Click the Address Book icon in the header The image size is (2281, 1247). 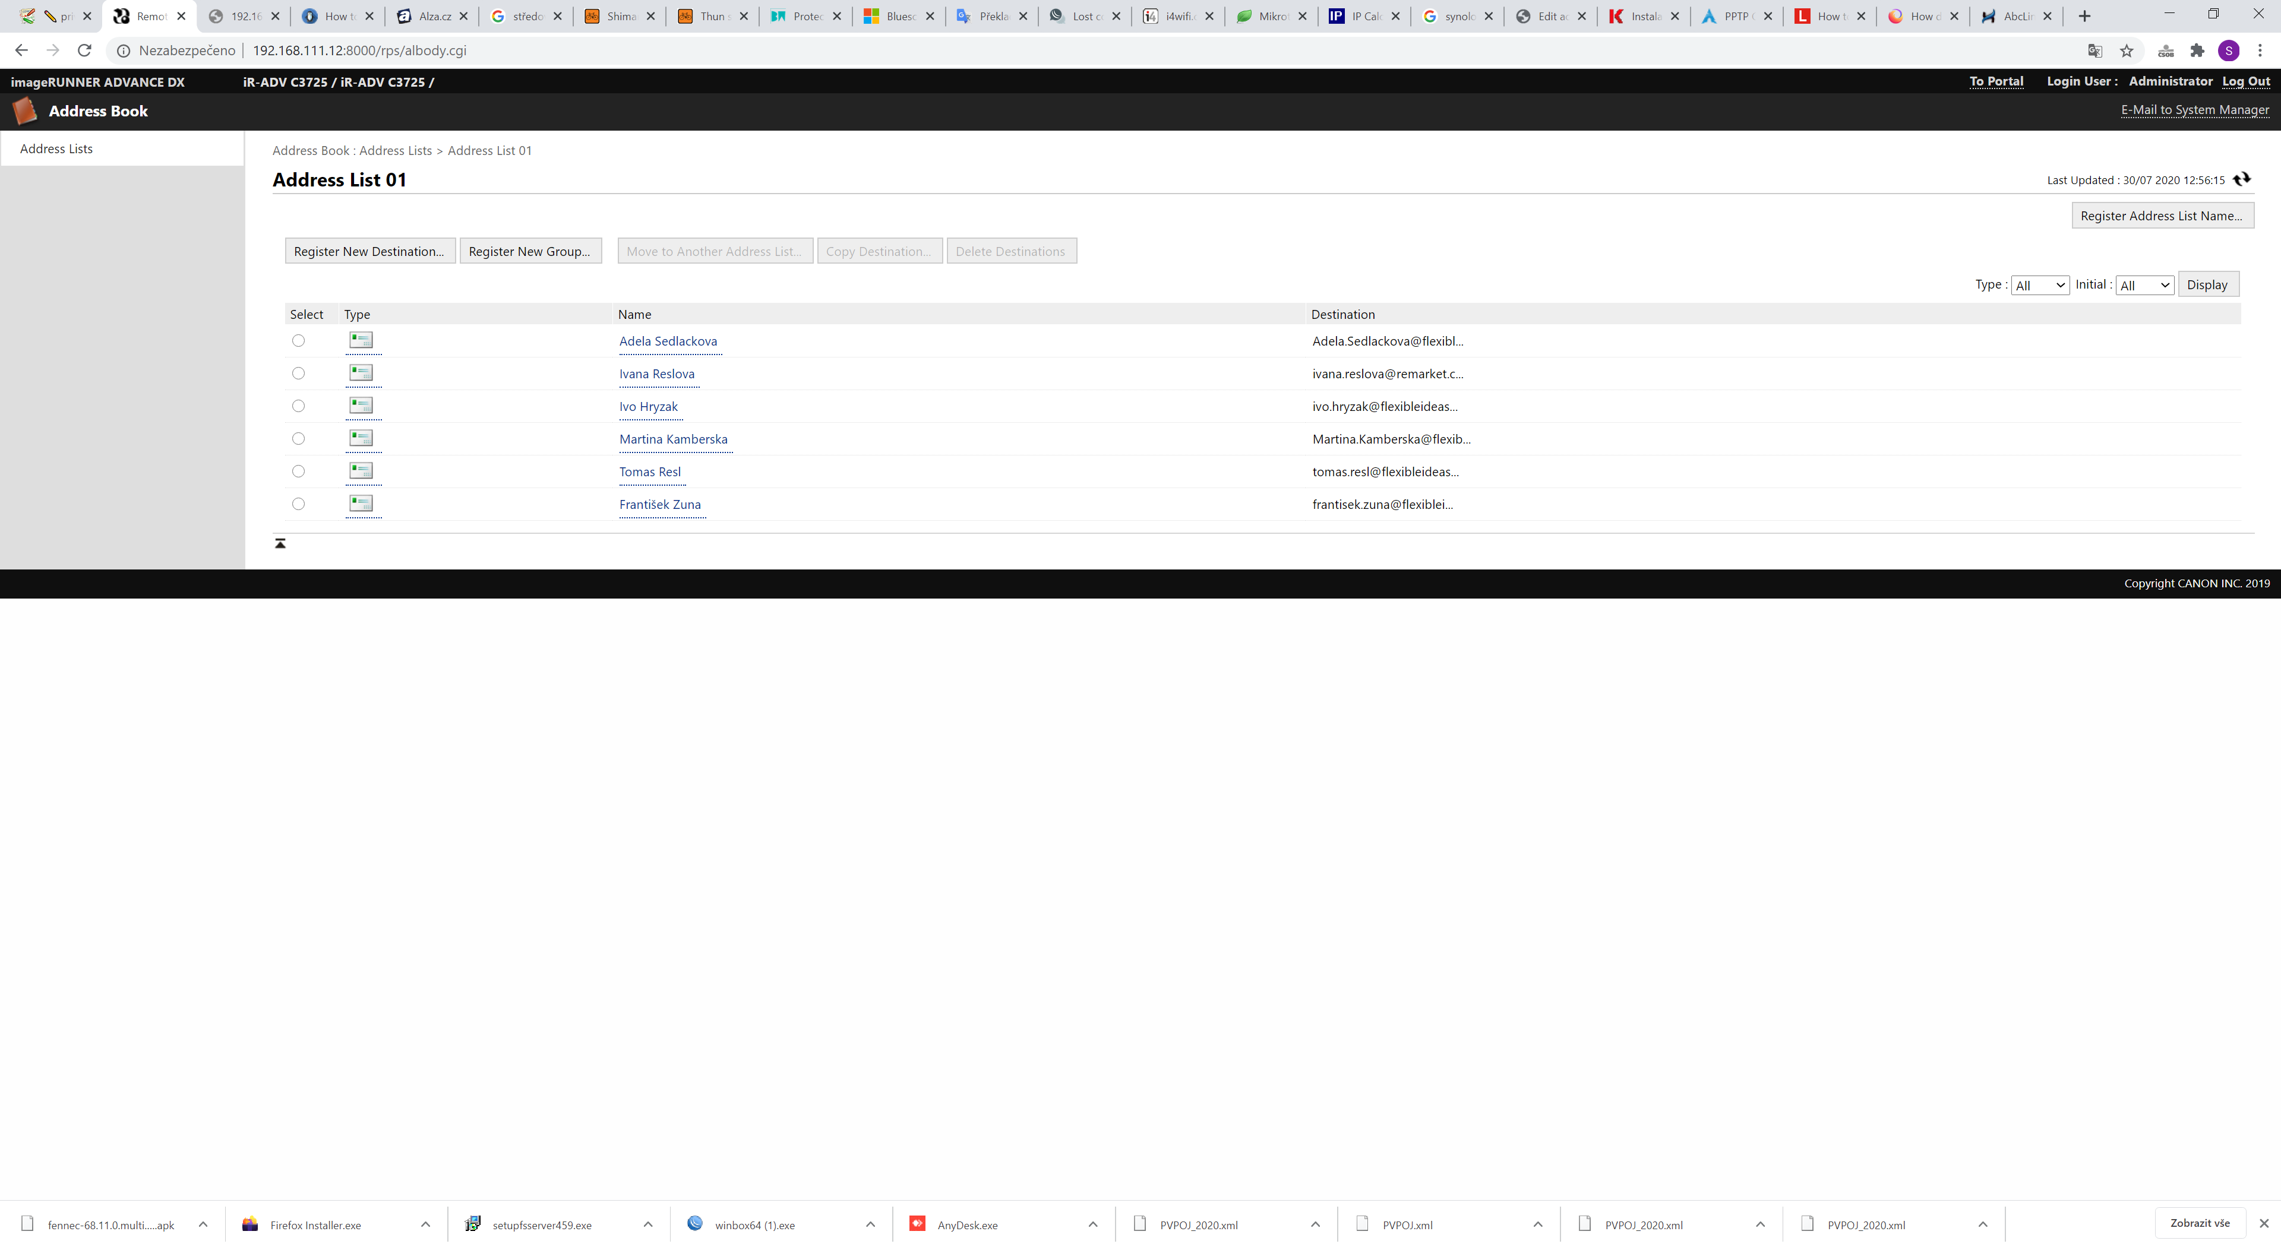tap(25, 112)
